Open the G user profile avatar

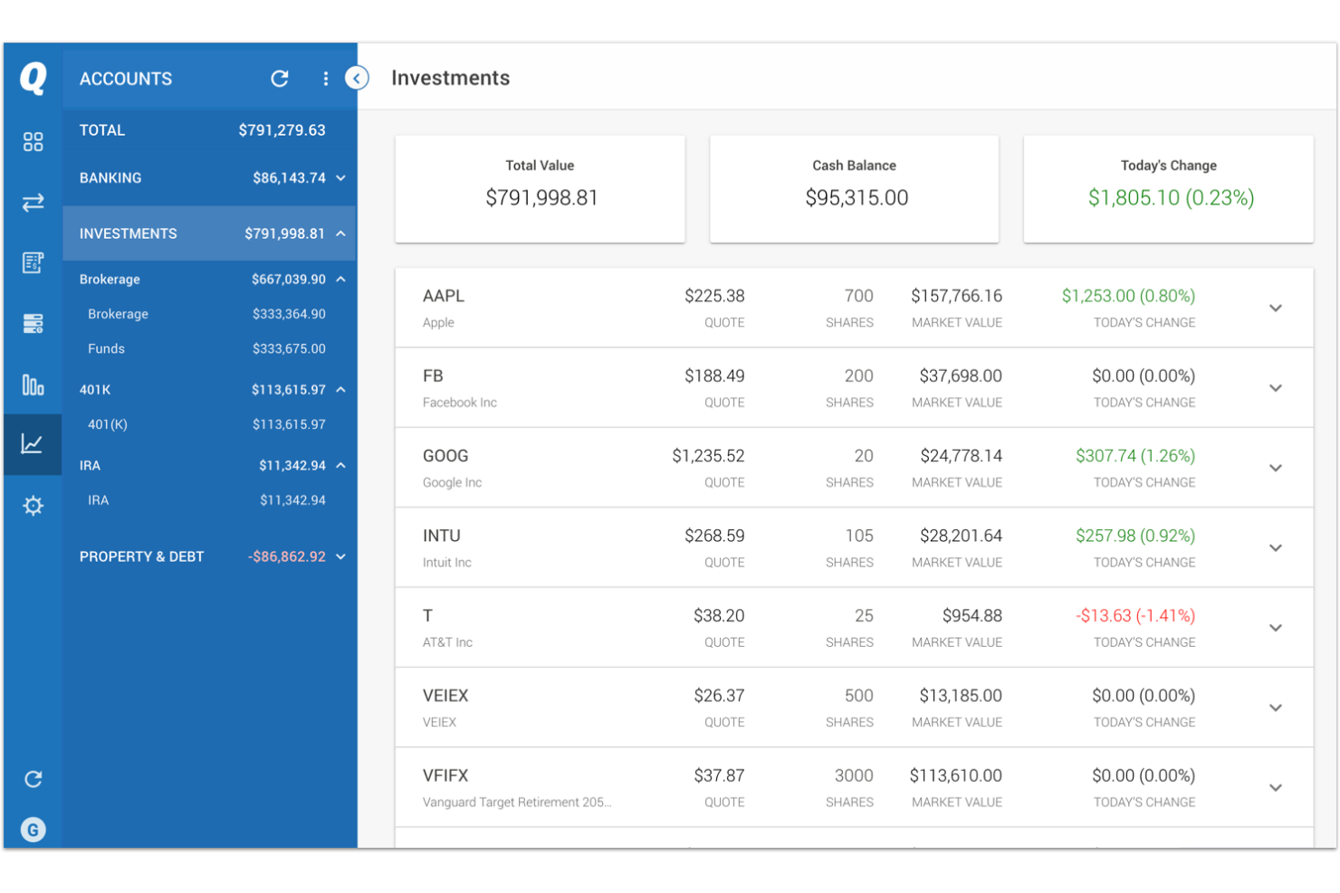click(33, 829)
